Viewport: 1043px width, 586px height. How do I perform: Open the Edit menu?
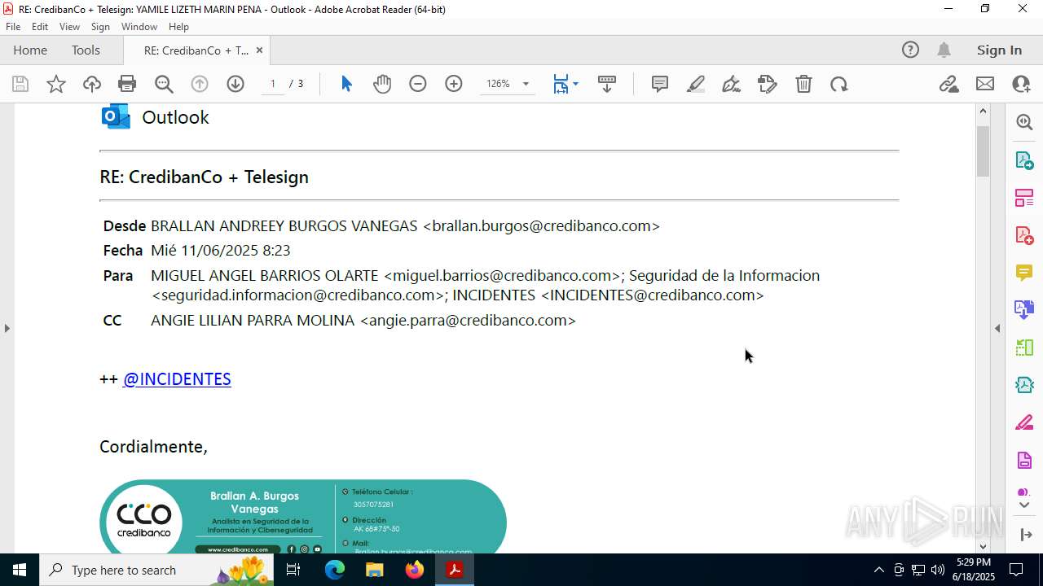(40, 27)
